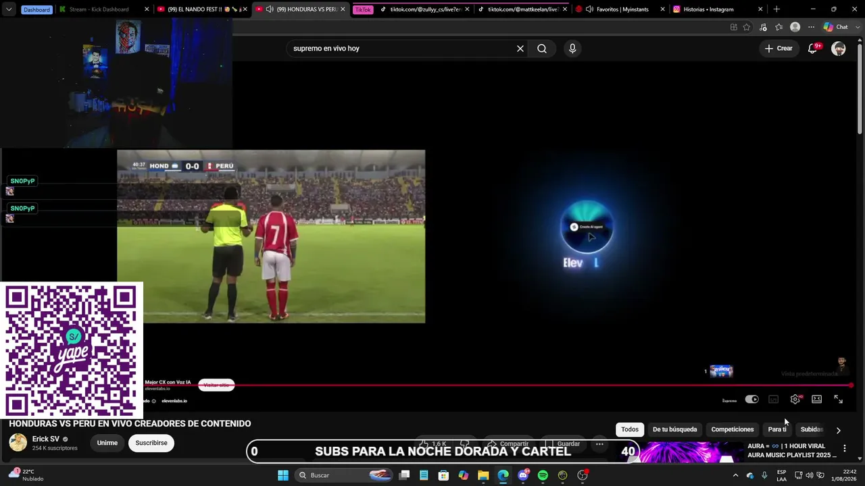The height and width of the screenshot is (486, 865).
Task: Clear the YouTube search box text
Action: [x=520, y=49]
